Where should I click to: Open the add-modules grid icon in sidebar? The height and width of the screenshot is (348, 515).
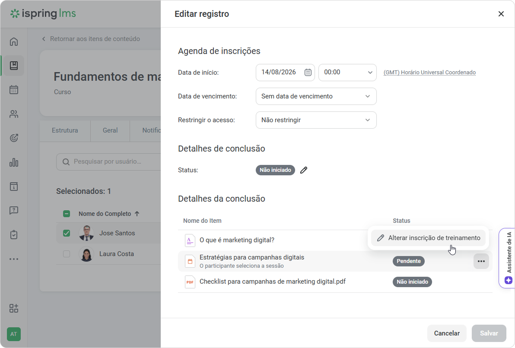[14, 308]
